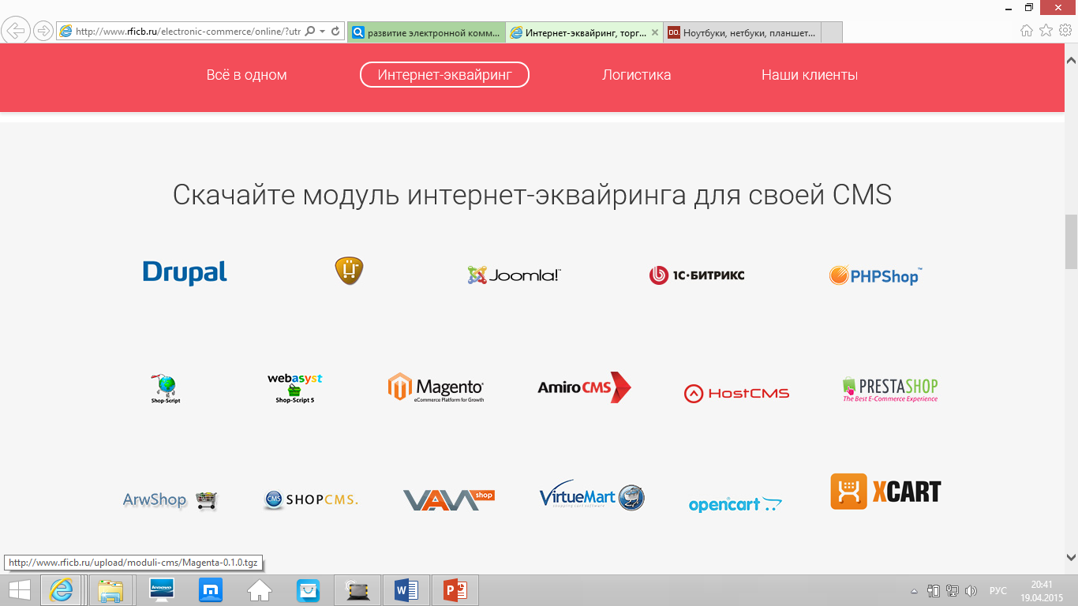The image size is (1078, 606).
Task: Open browser Home icon
Action: (x=1027, y=31)
